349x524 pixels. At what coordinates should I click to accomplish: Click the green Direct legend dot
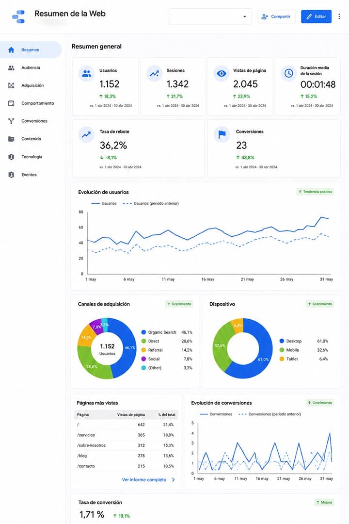pos(143,341)
